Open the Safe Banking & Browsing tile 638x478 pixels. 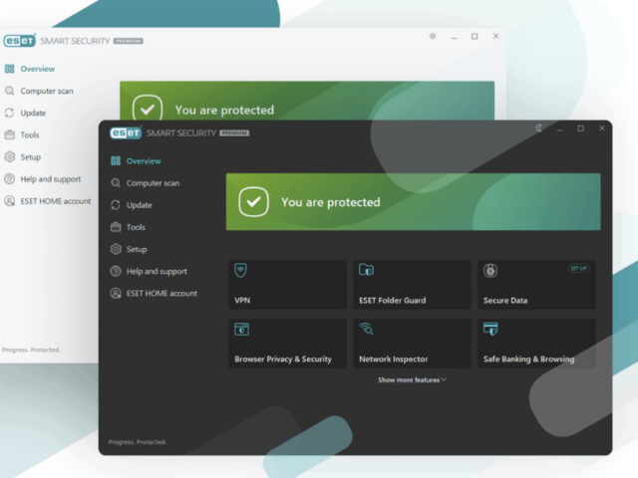click(x=536, y=344)
